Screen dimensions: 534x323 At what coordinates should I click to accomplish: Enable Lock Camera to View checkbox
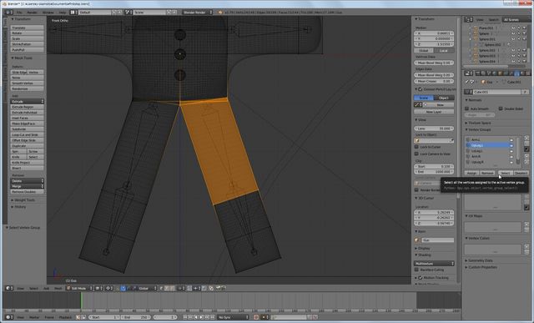416,154
